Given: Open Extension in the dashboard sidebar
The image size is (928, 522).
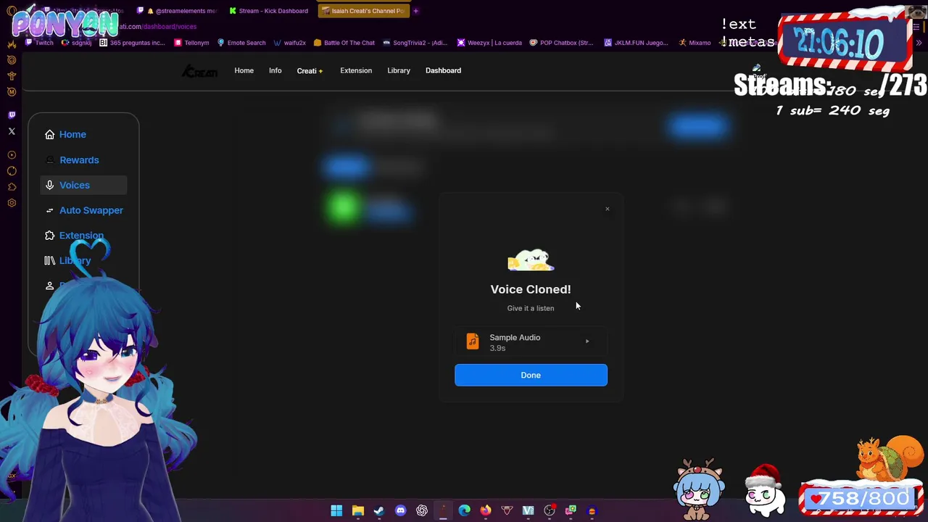Looking at the screenshot, I should pos(81,236).
